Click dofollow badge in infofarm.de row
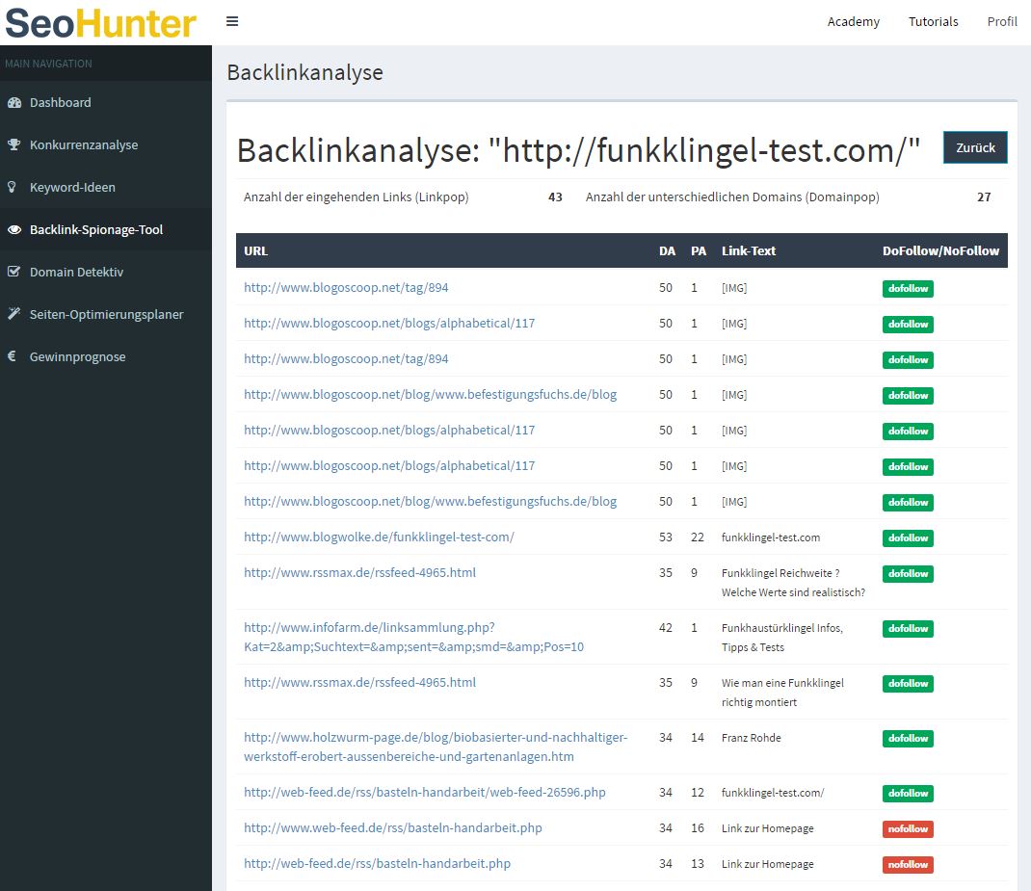 pyautogui.click(x=908, y=628)
